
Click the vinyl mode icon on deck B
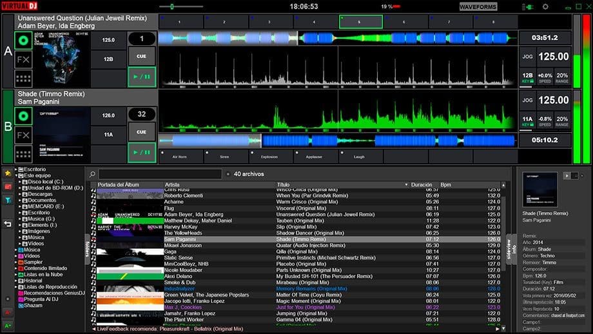tap(23, 116)
